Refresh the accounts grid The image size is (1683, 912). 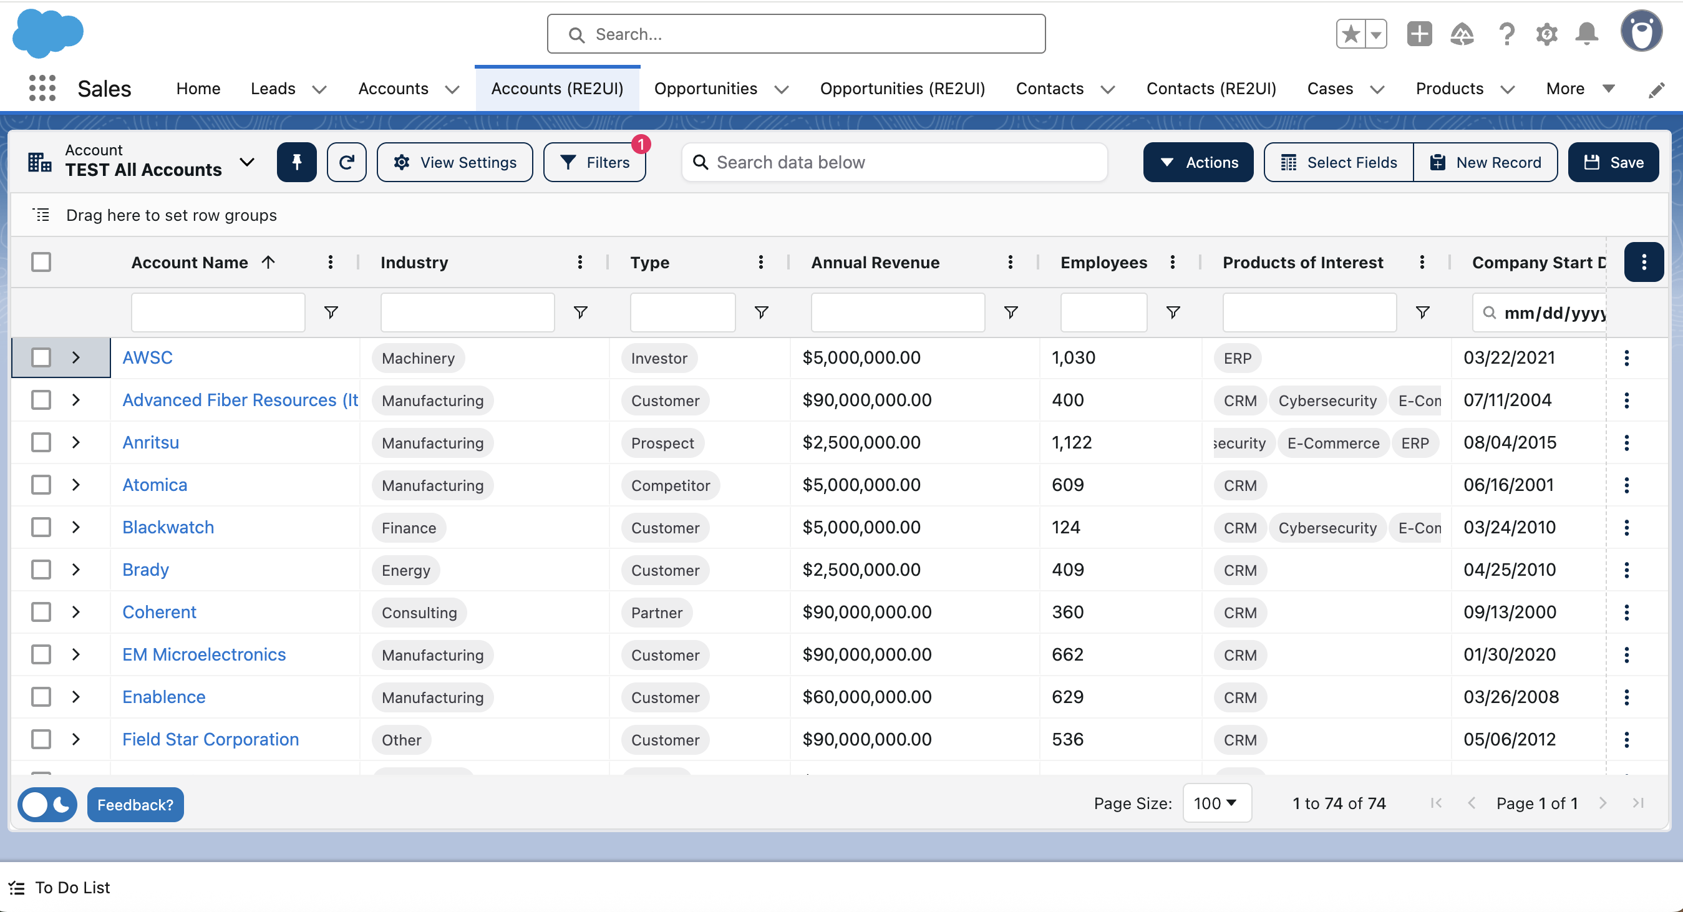coord(346,162)
